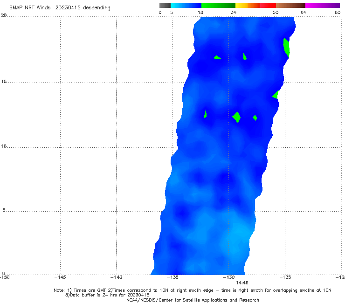Click the NOAA/NESDIS credit line
This screenshot has width=345, height=303.
click(x=193, y=300)
